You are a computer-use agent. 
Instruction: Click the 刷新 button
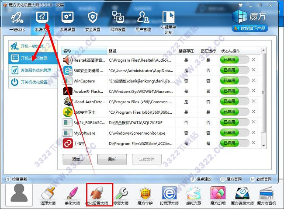(x=112, y=159)
